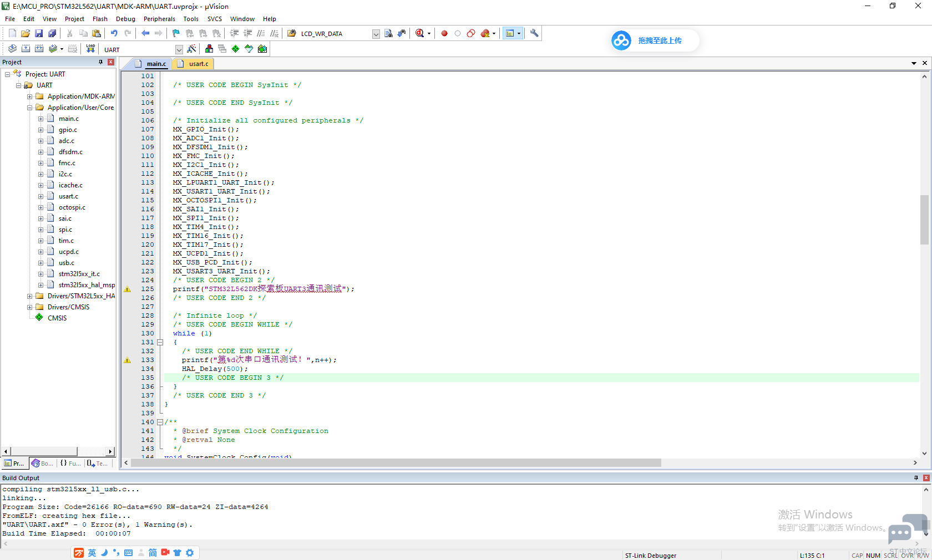Collapse the Project: UART tree root

pyautogui.click(x=7, y=74)
